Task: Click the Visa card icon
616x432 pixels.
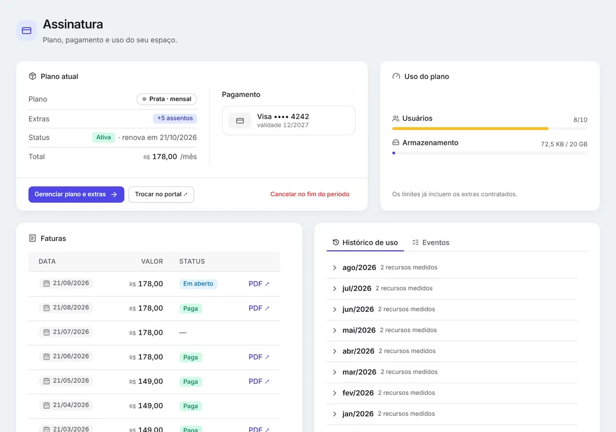Action: tap(240, 121)
